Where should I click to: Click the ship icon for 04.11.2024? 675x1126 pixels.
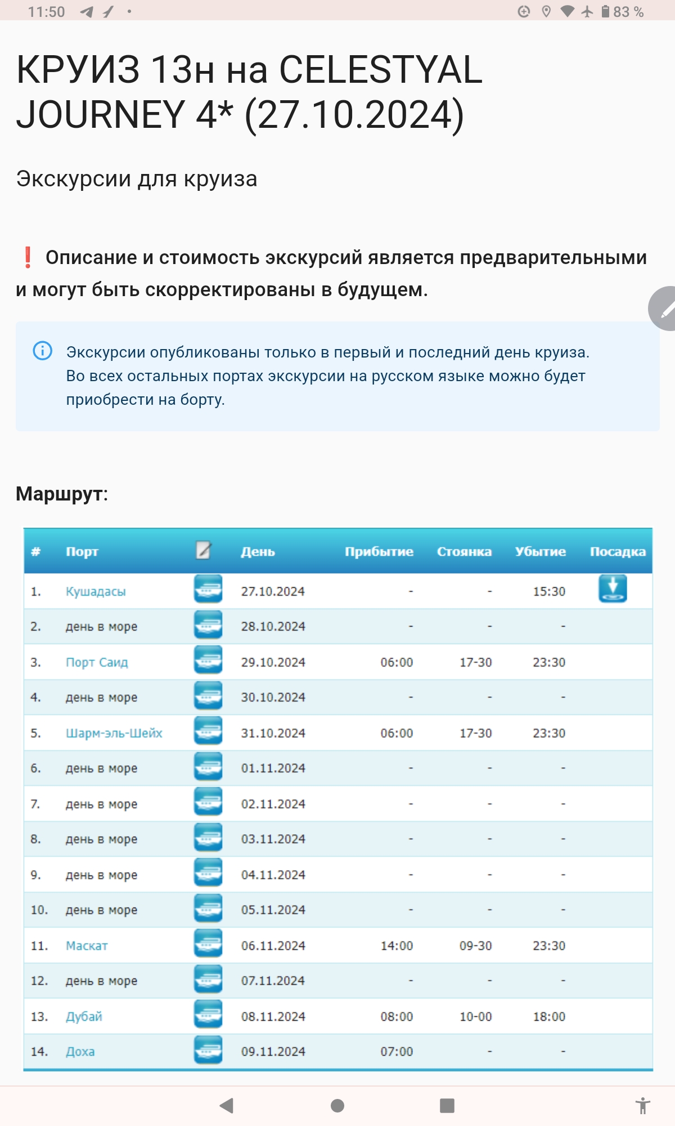[208, 873]
